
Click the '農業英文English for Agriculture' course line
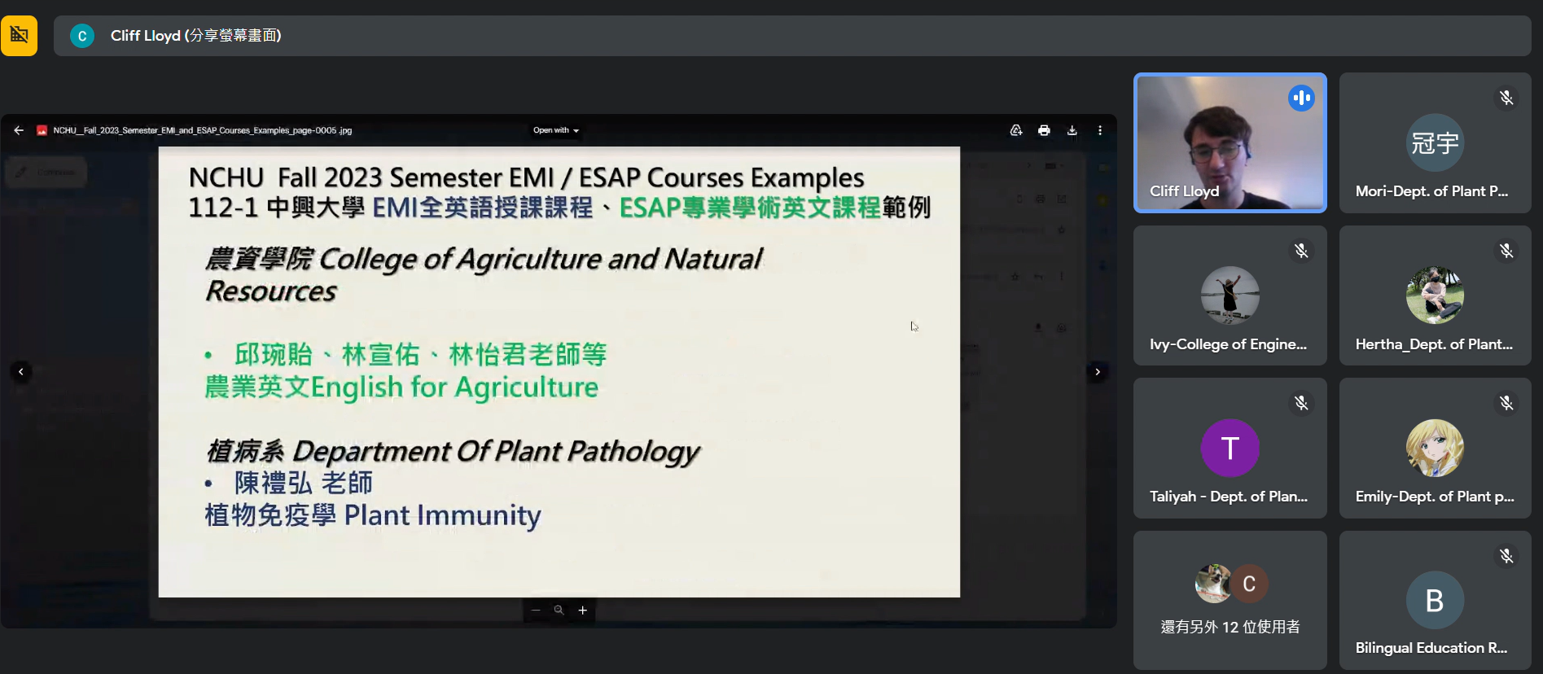tap(401, 387)
